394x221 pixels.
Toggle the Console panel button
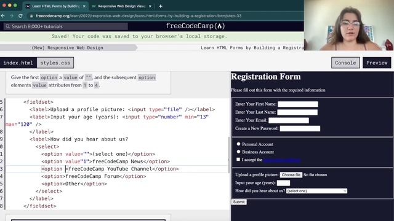click(x=345, y=63)
